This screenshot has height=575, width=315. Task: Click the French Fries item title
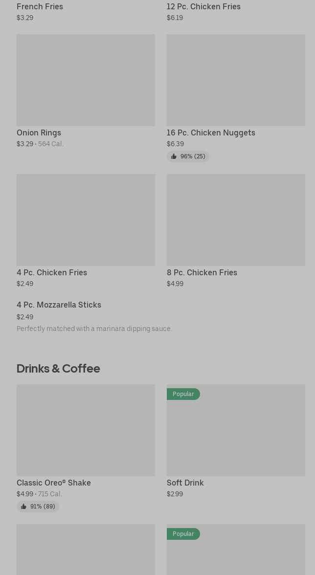pos(40,6)
